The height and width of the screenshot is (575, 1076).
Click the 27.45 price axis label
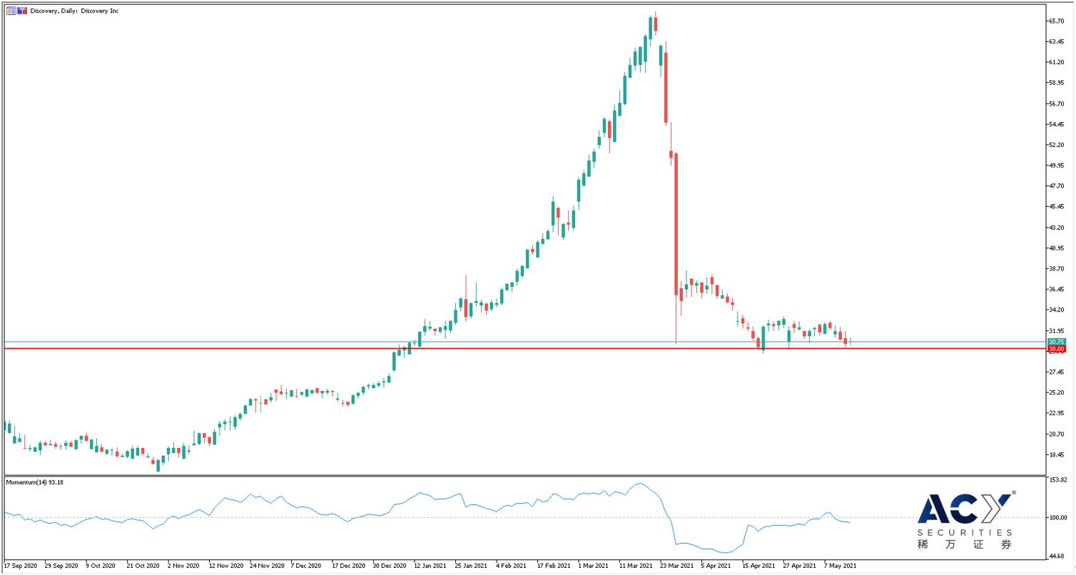coord(1057,372)
